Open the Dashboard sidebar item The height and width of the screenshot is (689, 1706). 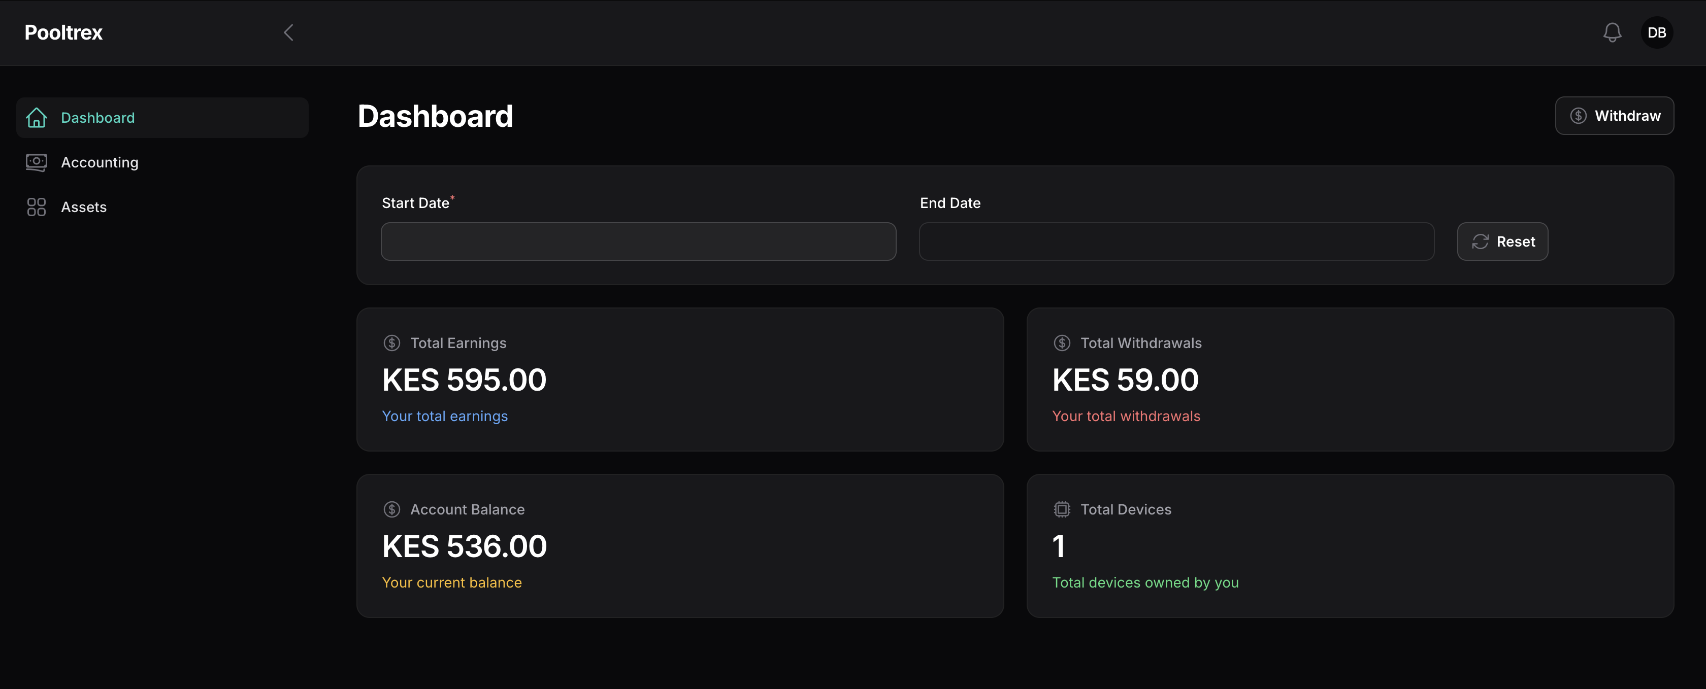tap(97, 118)
